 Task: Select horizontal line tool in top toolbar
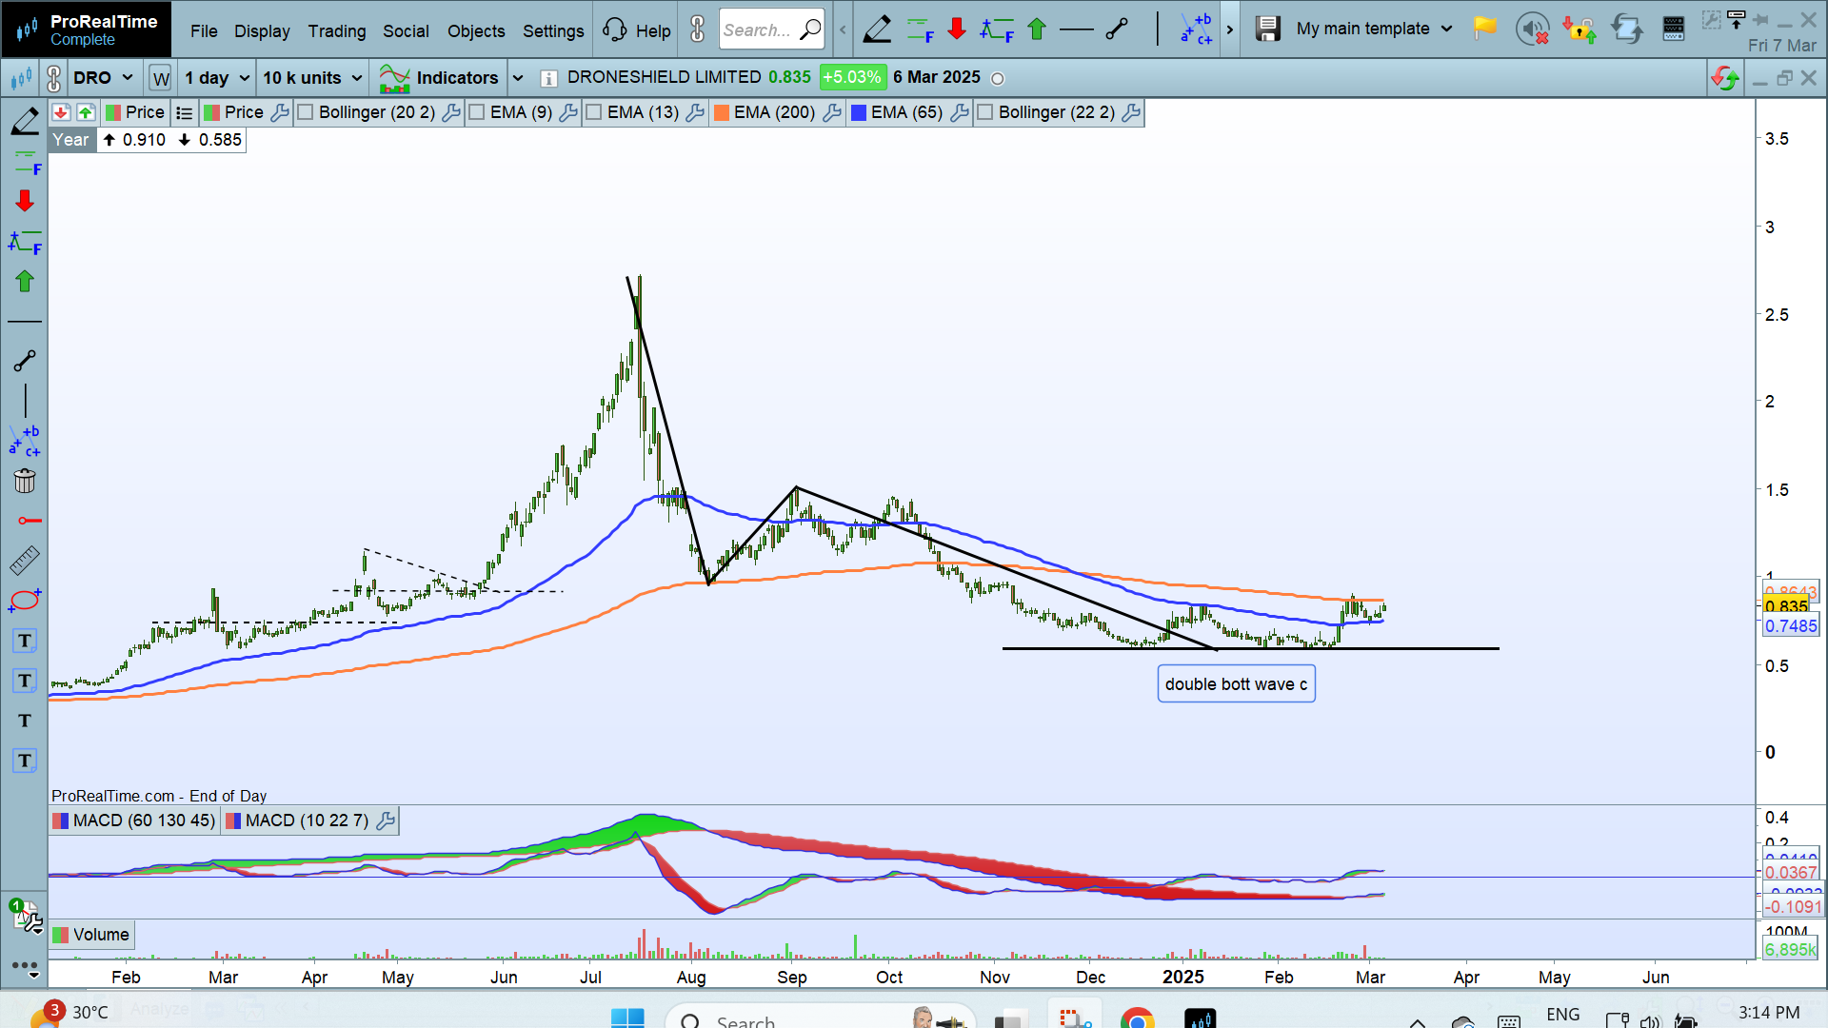point(1077,30)
